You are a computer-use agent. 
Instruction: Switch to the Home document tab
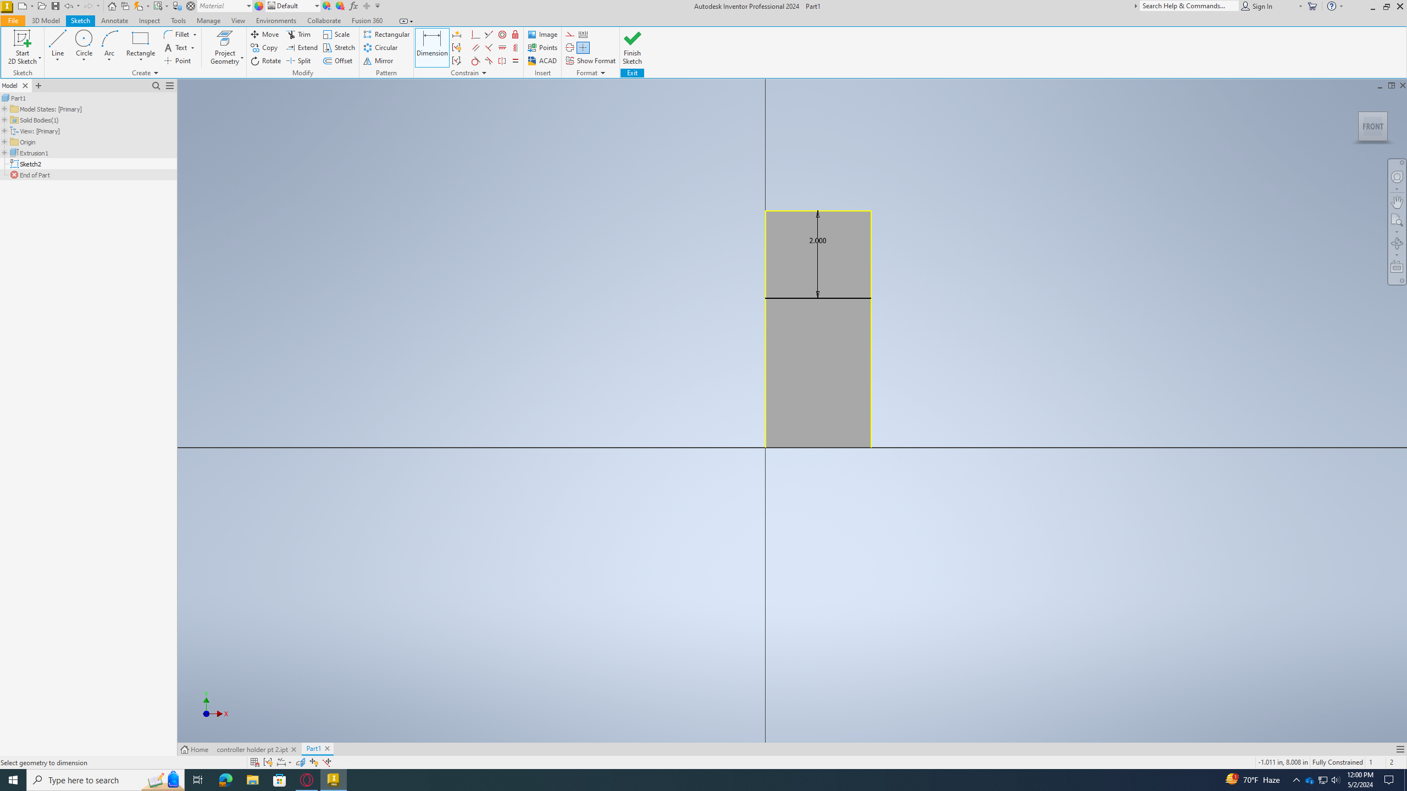(x=195, y=749)
